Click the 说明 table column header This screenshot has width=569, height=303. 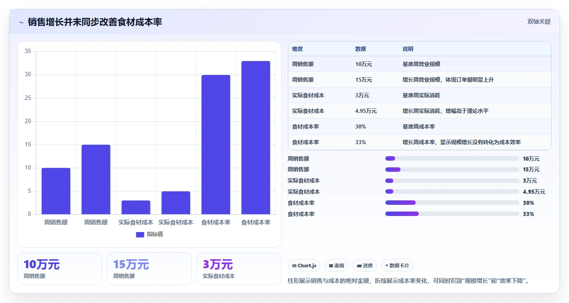tap(408, 49)
